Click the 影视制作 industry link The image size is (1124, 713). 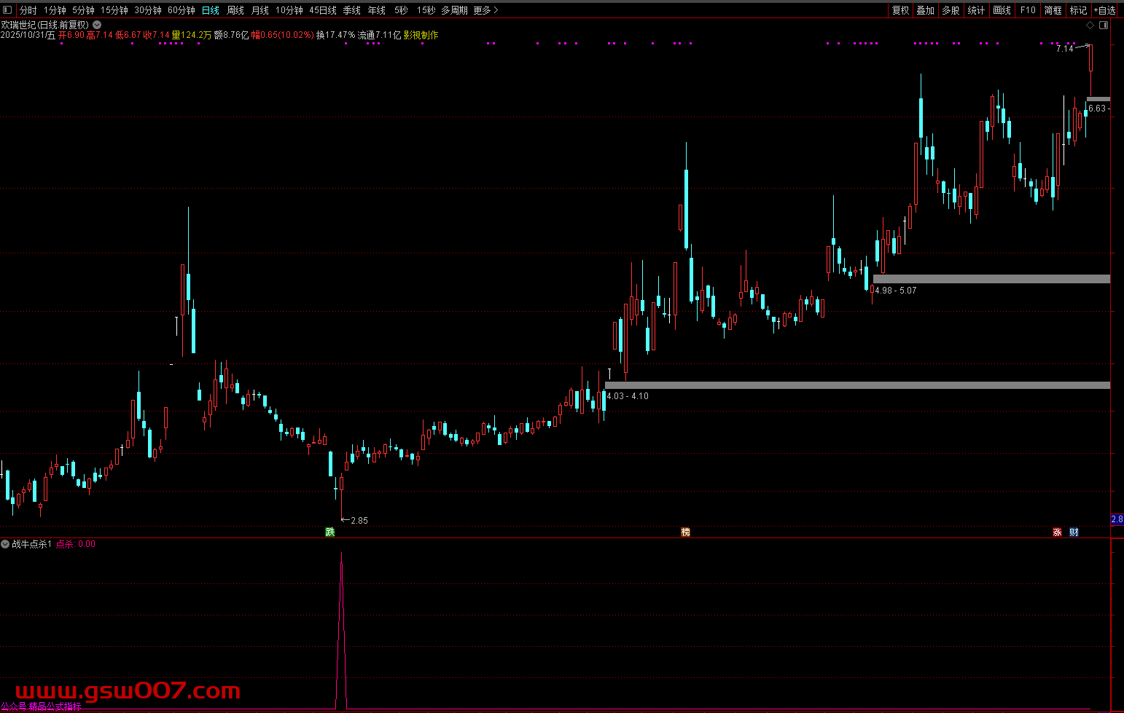point(421,35)
